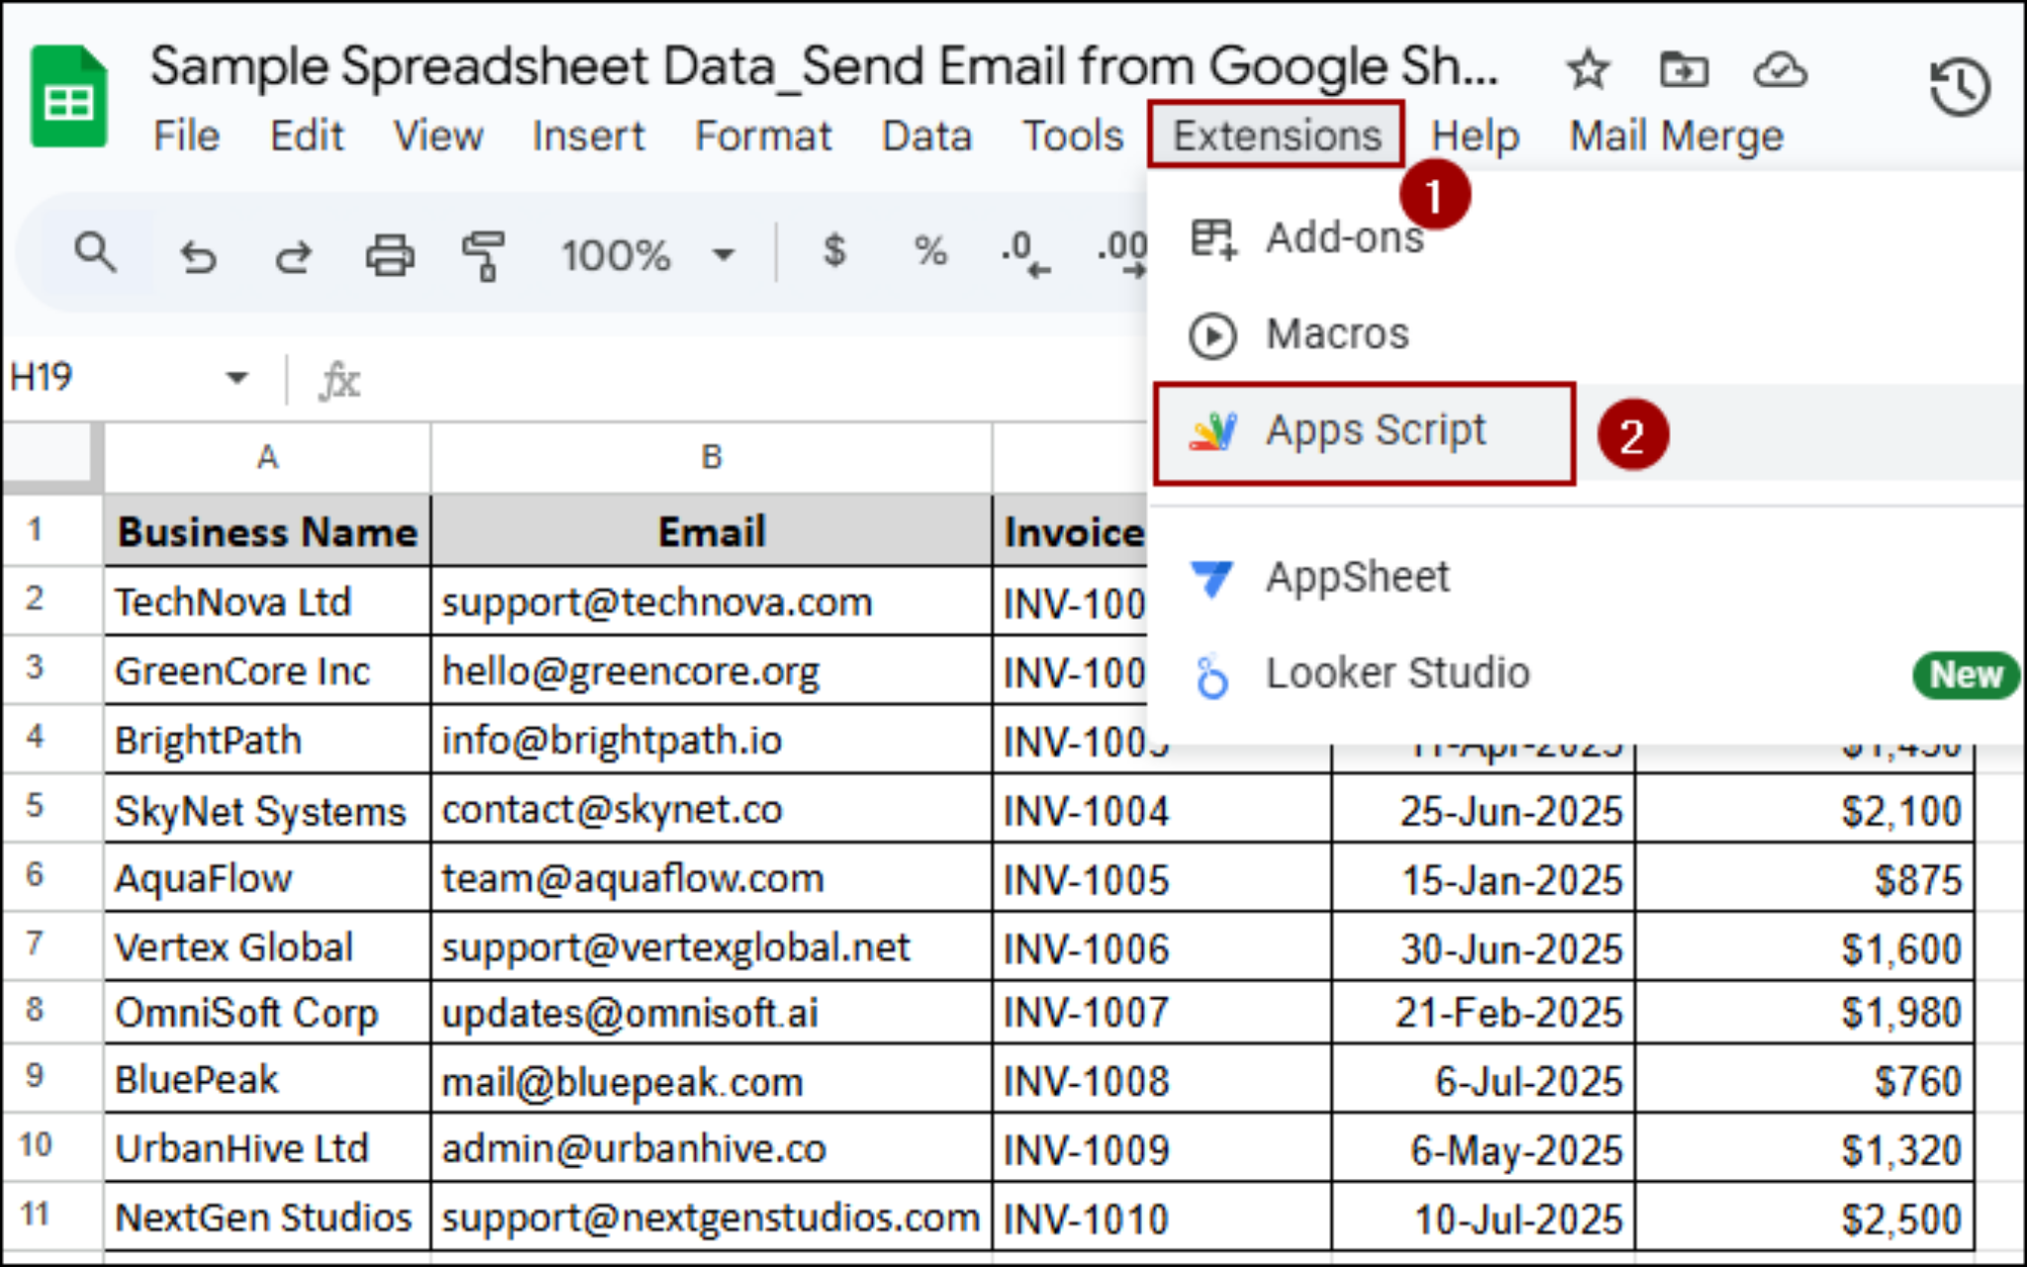Open the H19 name box dropdown
Image resolution: width=2027 pixels, height=1267 pixels.
(x=237, y=377)
